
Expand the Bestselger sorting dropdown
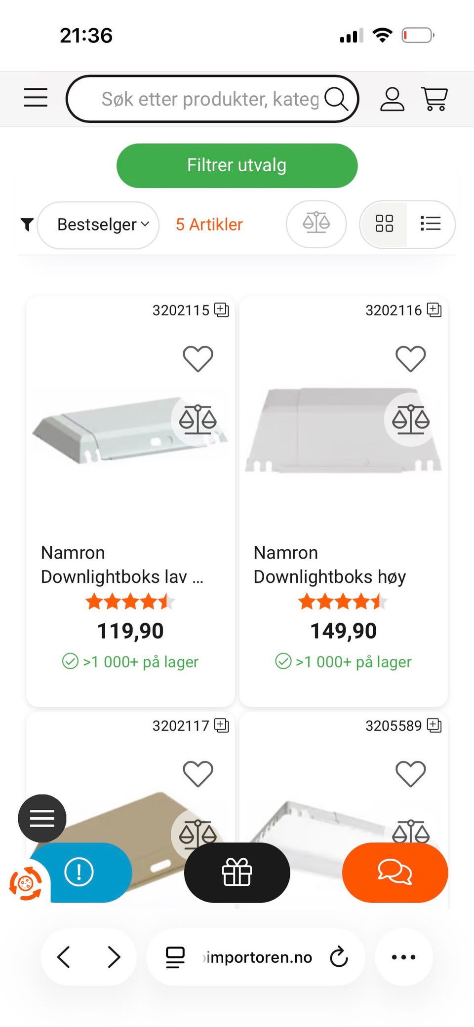pyautogui.click(x=98, y=225)
